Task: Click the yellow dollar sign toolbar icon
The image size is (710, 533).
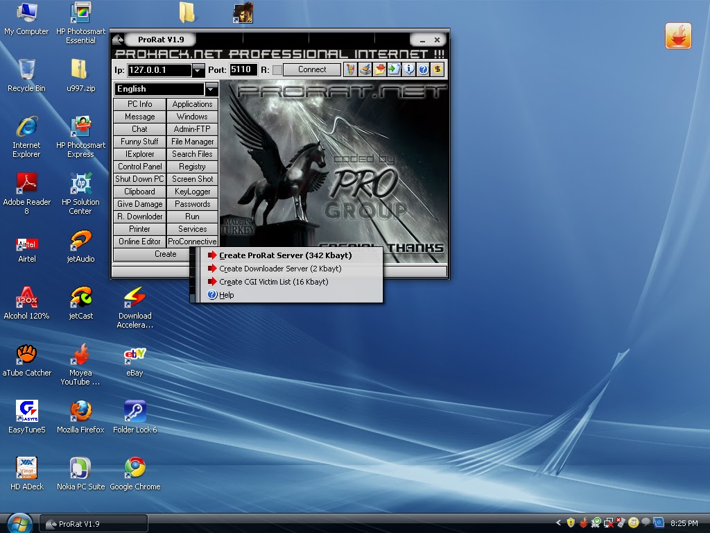Action: click(x=438, y=69)
